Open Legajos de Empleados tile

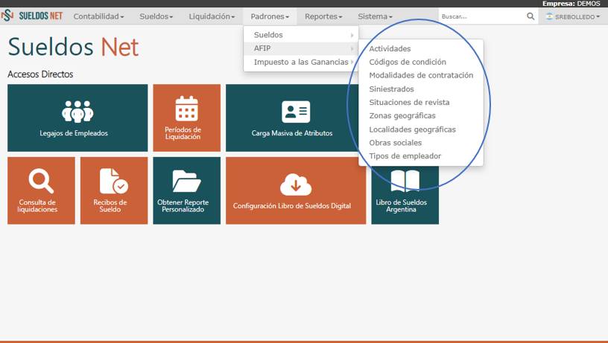(x=77, y=118)
